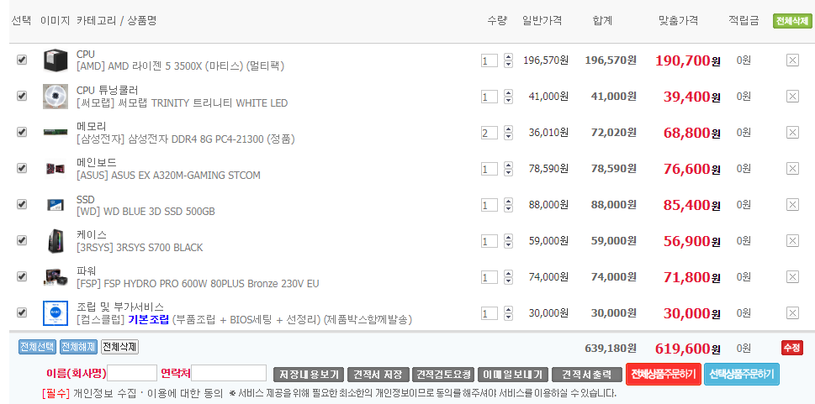
Task: Click 이메일보내기 send email button
Action: [512, 375]
